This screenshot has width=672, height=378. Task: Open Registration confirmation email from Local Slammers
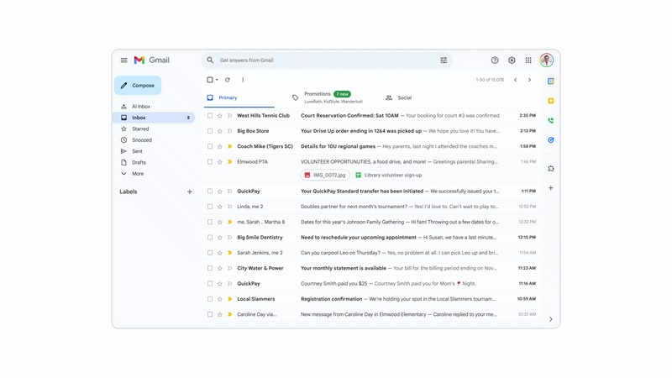371,299
